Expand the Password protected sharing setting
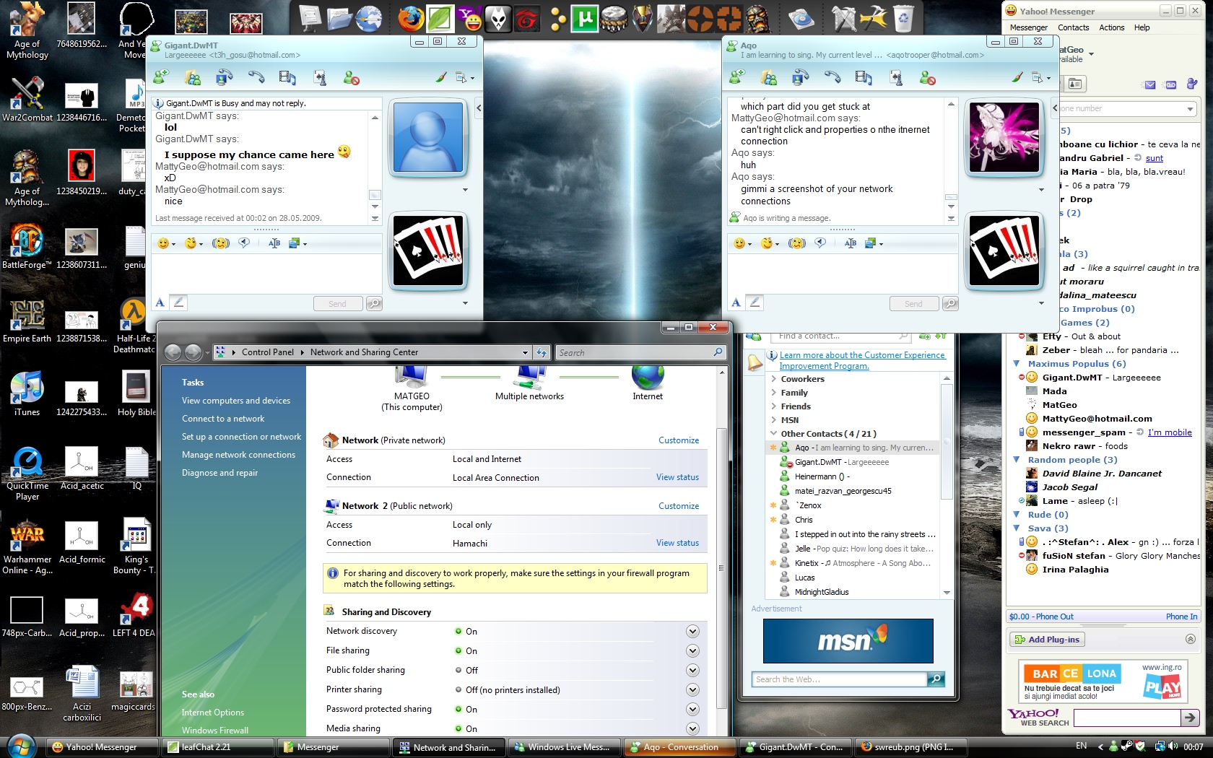Viewport: 1213px width, 758px height. (x=692, y=709)
